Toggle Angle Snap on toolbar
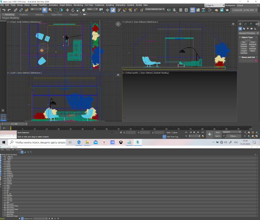260x220 pixels. point(125,10)
